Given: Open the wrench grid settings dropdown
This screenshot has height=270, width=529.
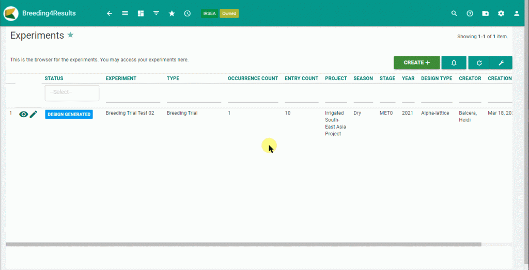Looking at the screenshot, I should [x=501, y=62].
